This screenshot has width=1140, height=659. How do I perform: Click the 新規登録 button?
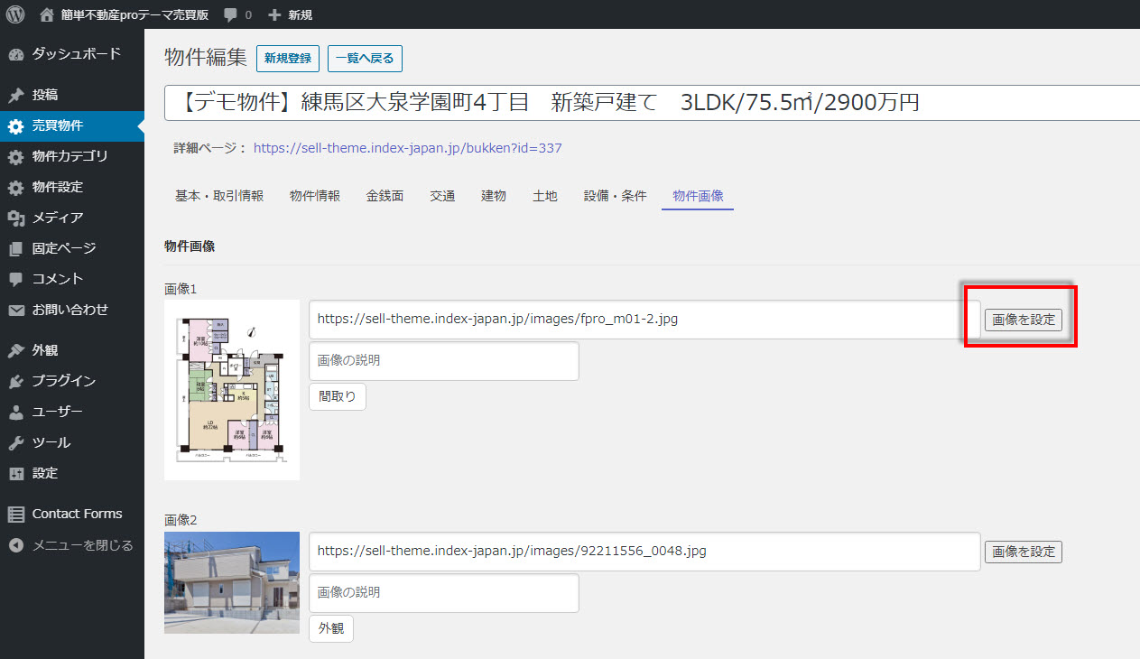click(288, 59)
